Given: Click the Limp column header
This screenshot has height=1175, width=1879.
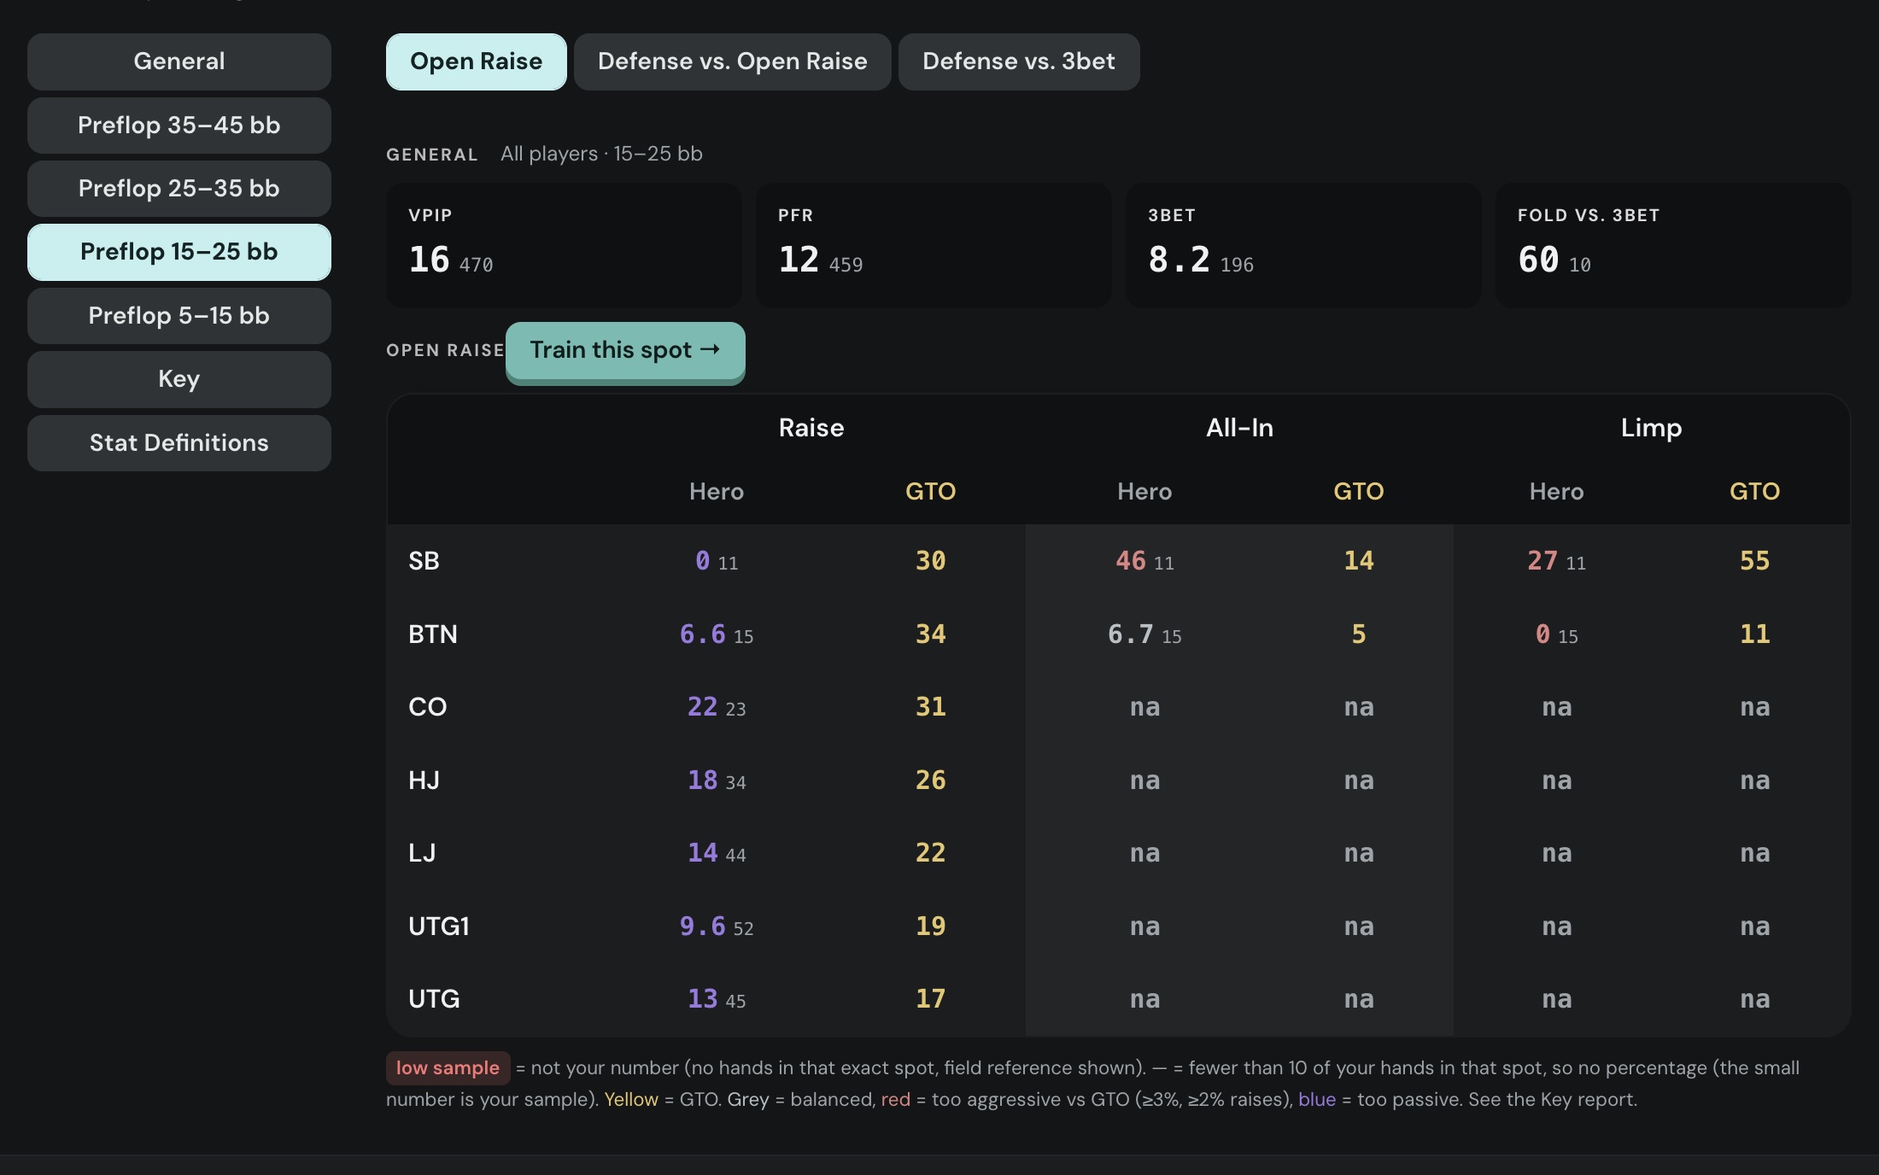Looking at the screenshot, I should [1651, 428].
